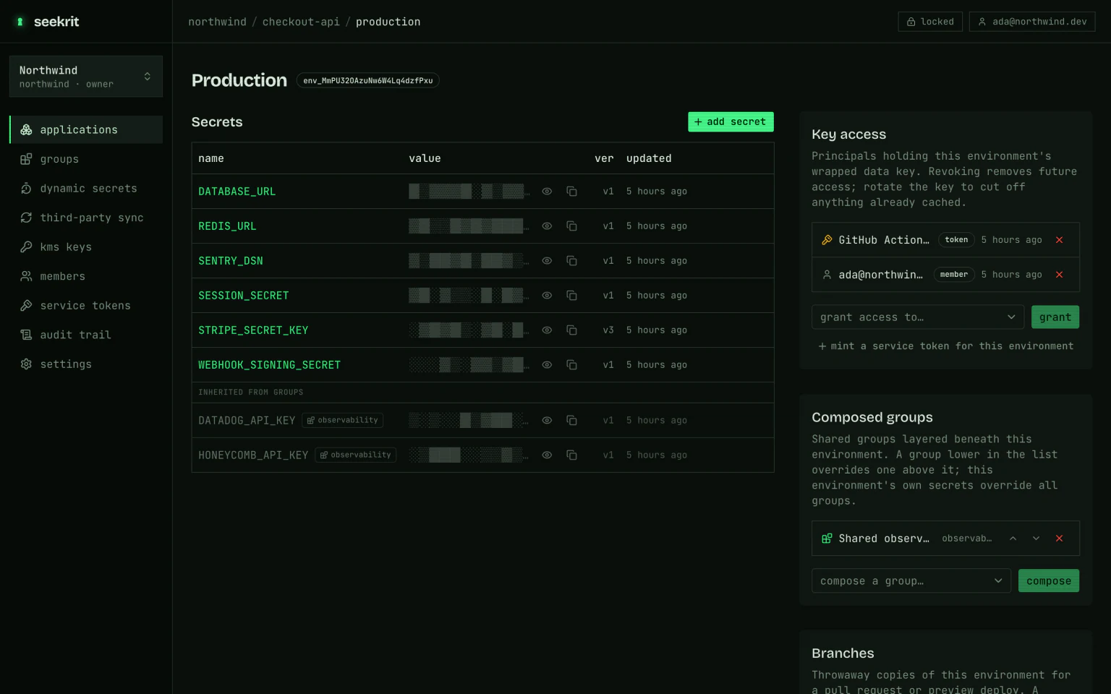This screenshot has height=694, width=1111.
Task: Open the DATABASE_URL secret name
Action: 237,192
